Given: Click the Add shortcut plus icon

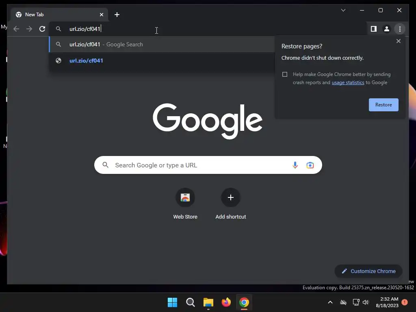Looking at the screenshot, I should coord(231,197).
